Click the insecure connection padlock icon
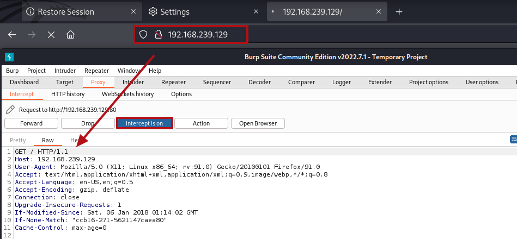517x239 pixels. [159, 35]
